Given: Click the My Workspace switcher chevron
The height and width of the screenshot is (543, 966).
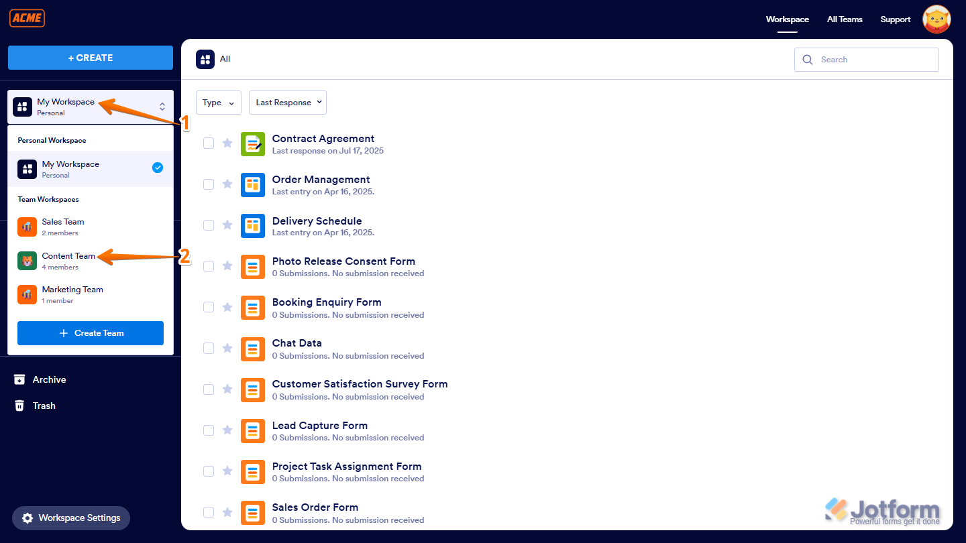Looking at the screenshot, I should (162, 106).
